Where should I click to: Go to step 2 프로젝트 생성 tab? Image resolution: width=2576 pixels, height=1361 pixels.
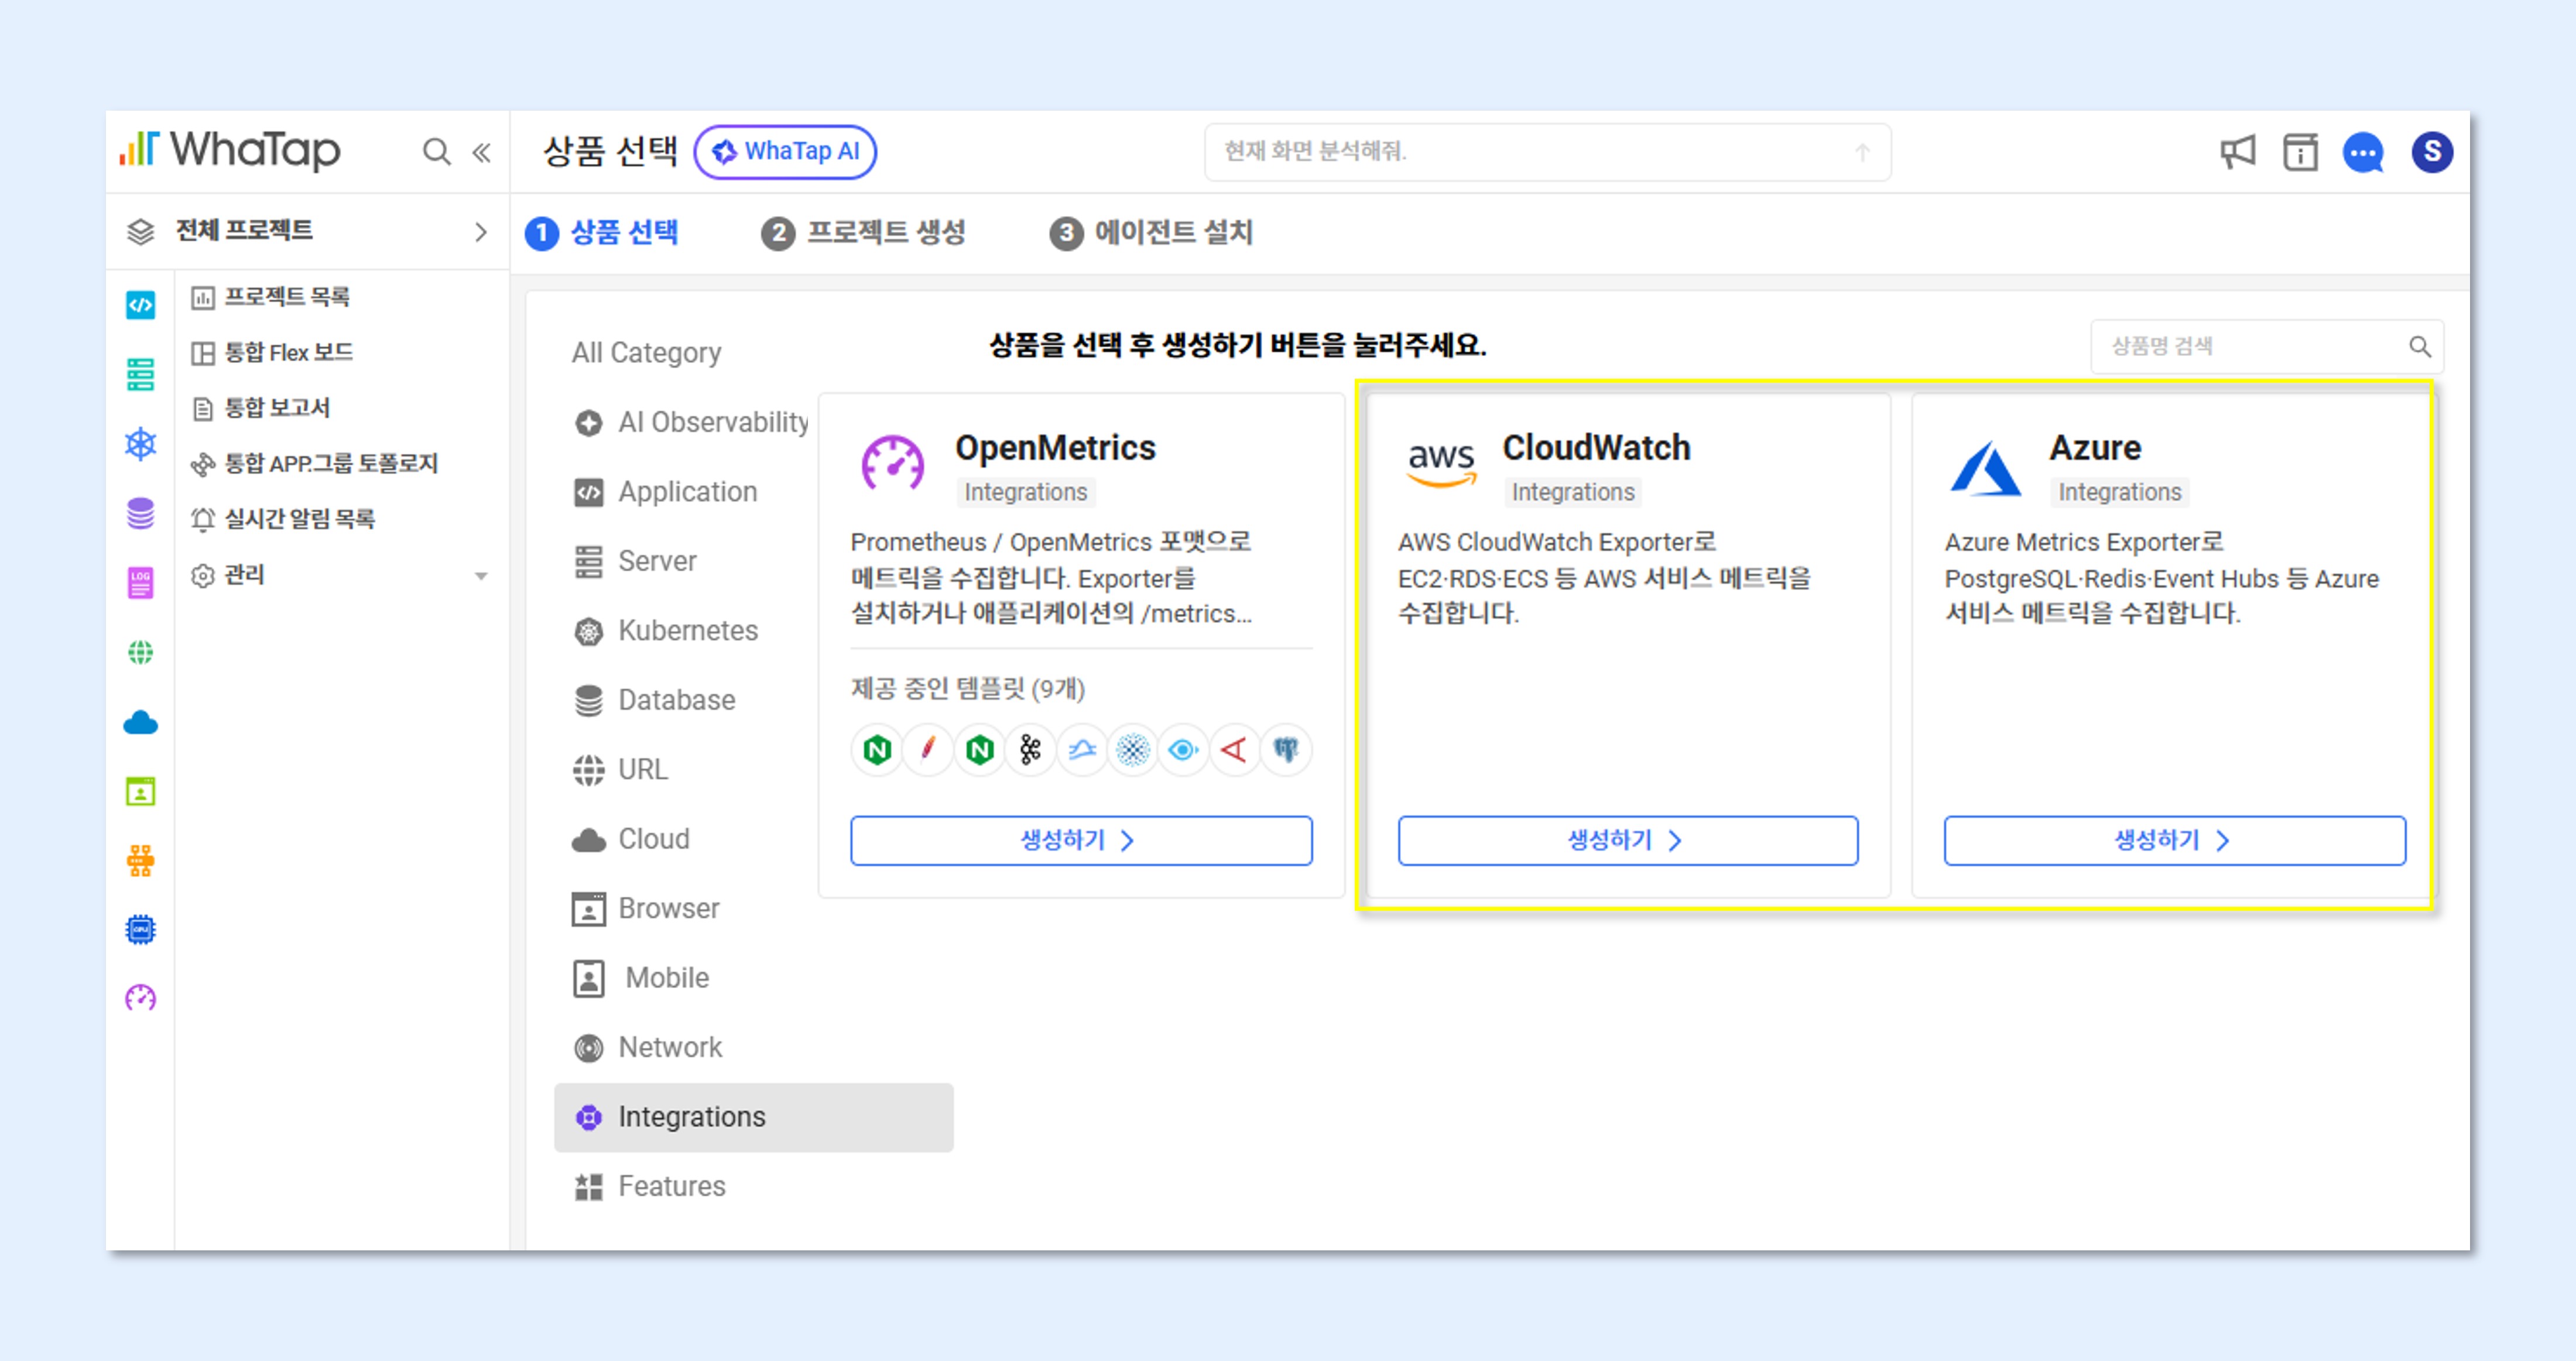(x=863, y=233)
